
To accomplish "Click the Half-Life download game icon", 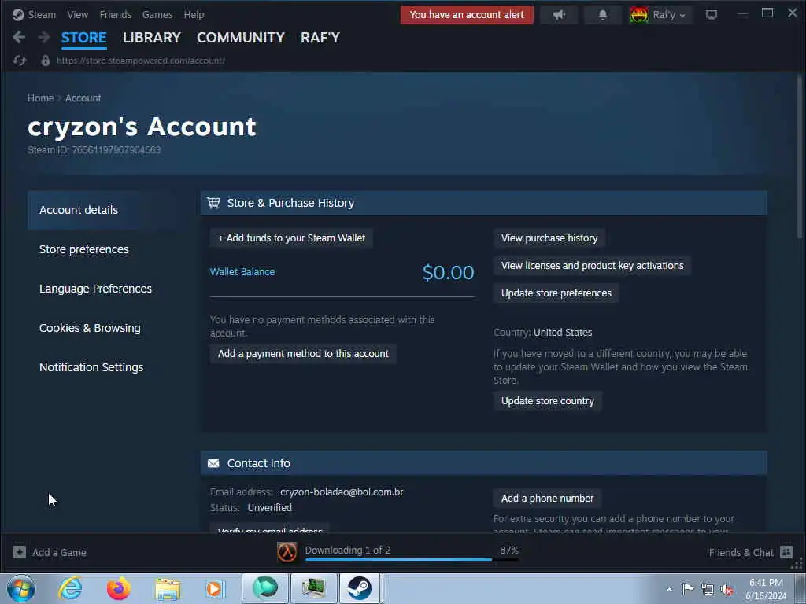I will click(x=287, y=552).
